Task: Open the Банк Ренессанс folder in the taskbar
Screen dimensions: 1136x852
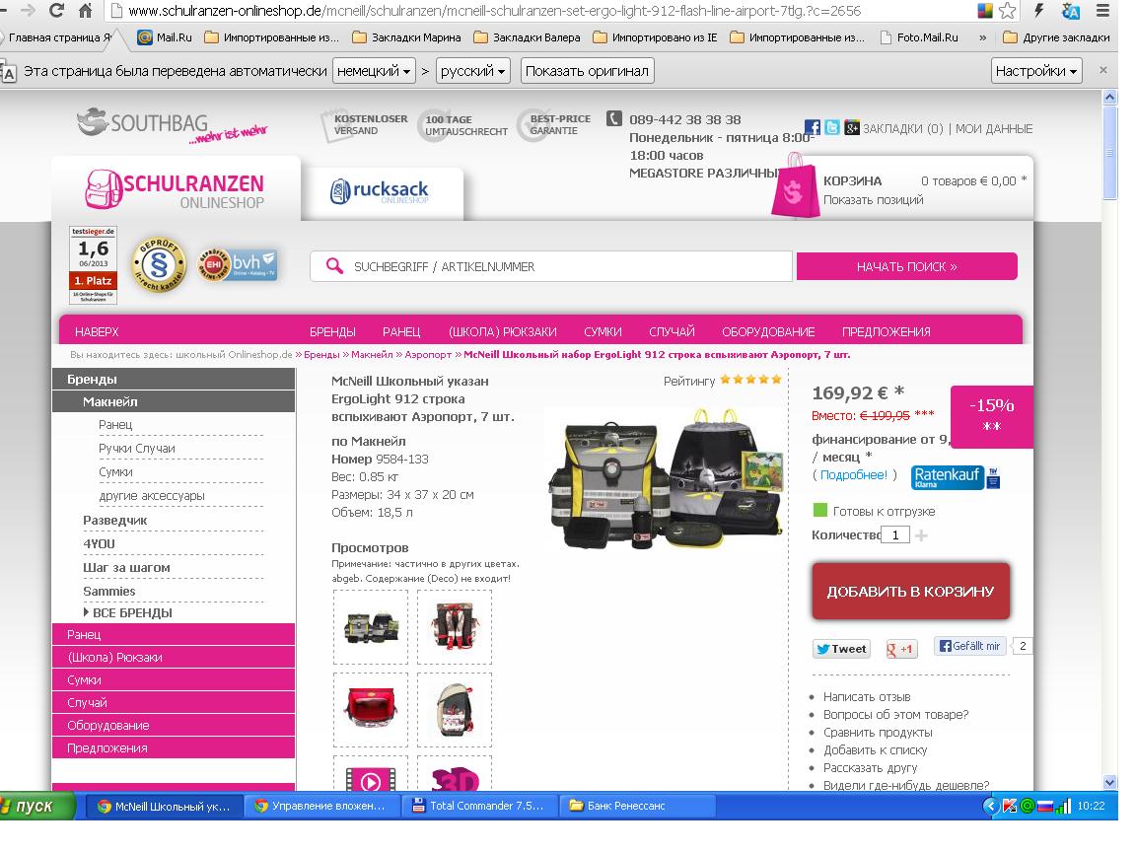Action: [x=638, y=806]
